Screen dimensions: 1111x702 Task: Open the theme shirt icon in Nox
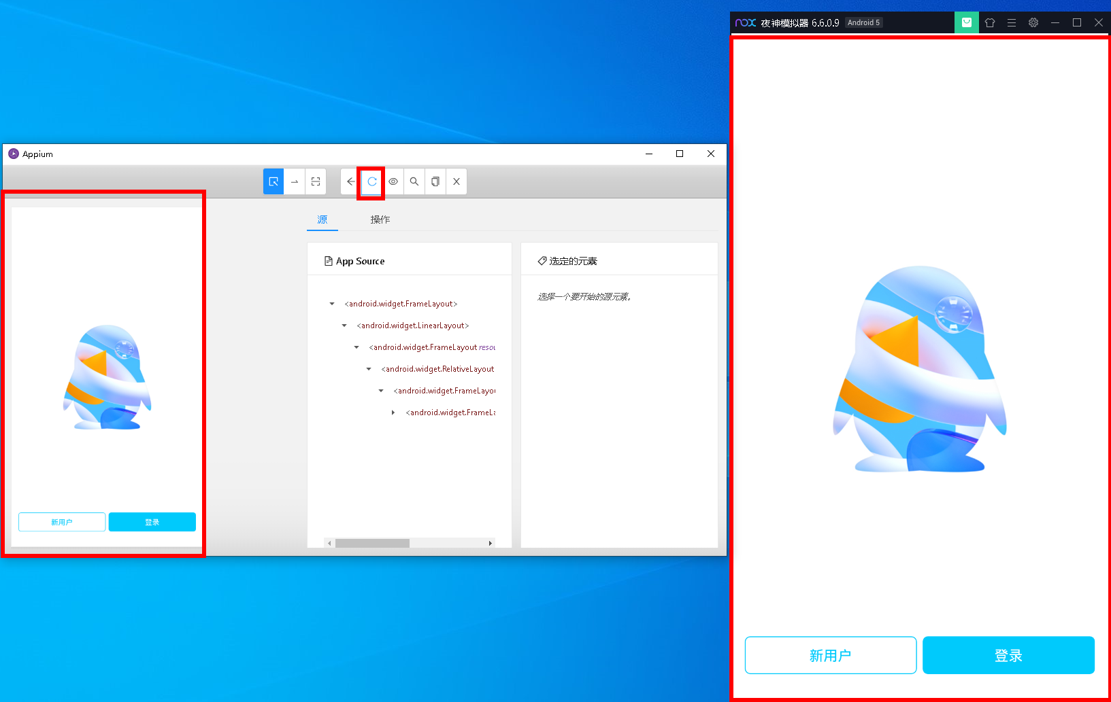click(x=990, y=22)
